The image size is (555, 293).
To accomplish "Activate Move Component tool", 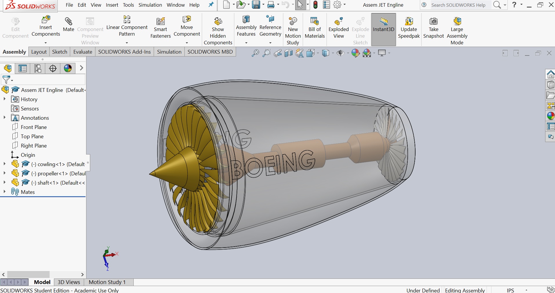I will [187, 26].
